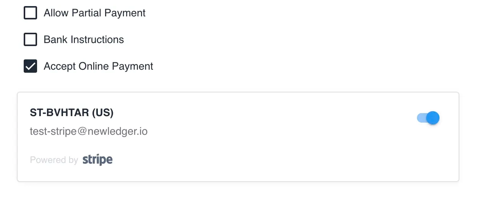
Task: Click the Allow Partial Payment label
Action: (94, 13)
